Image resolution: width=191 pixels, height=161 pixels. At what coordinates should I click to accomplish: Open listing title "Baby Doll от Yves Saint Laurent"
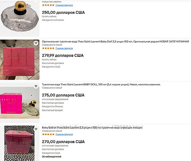point(92,128)
